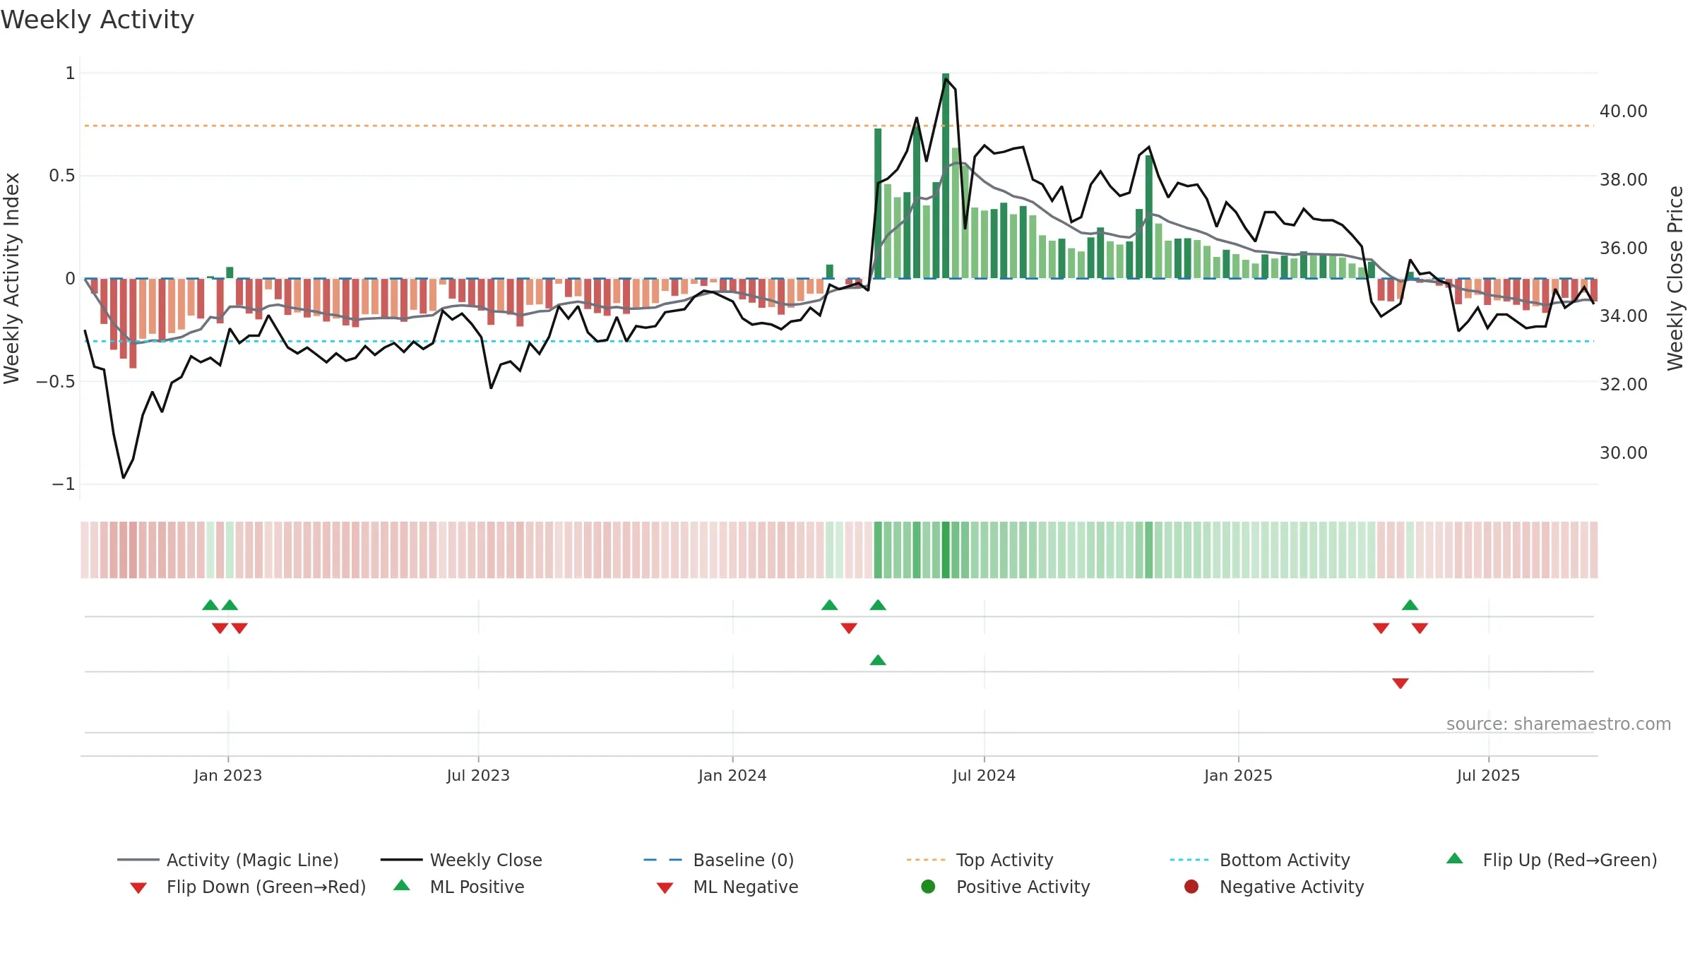Click Positive Activity green circle icon
The width and height of the screenshot is (1695, 953).
(x=928, y=887)
